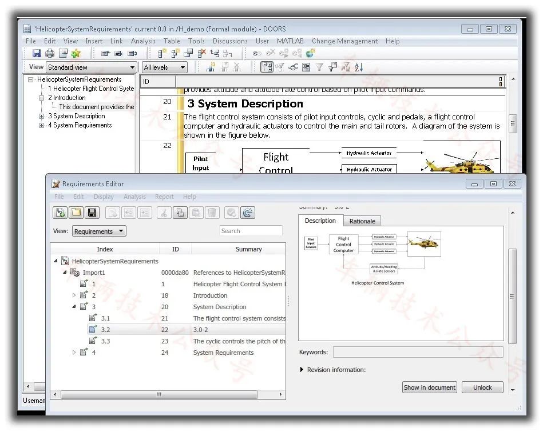543x432 pixels.
Task: Select '1 Helicopter Flight Control Syste' in DOORS tree
Action: coord(91,89)
